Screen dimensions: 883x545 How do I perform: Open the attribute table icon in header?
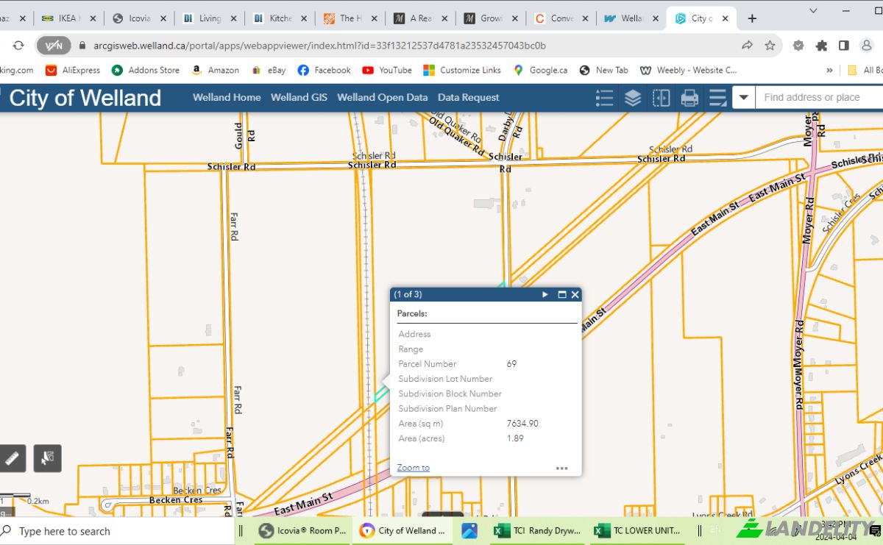tap(717, 97)
